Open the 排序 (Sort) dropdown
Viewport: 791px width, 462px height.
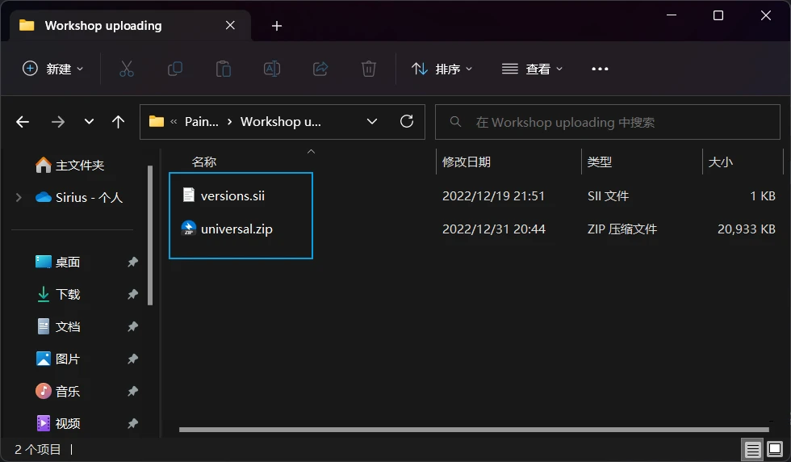click(442, 69)
